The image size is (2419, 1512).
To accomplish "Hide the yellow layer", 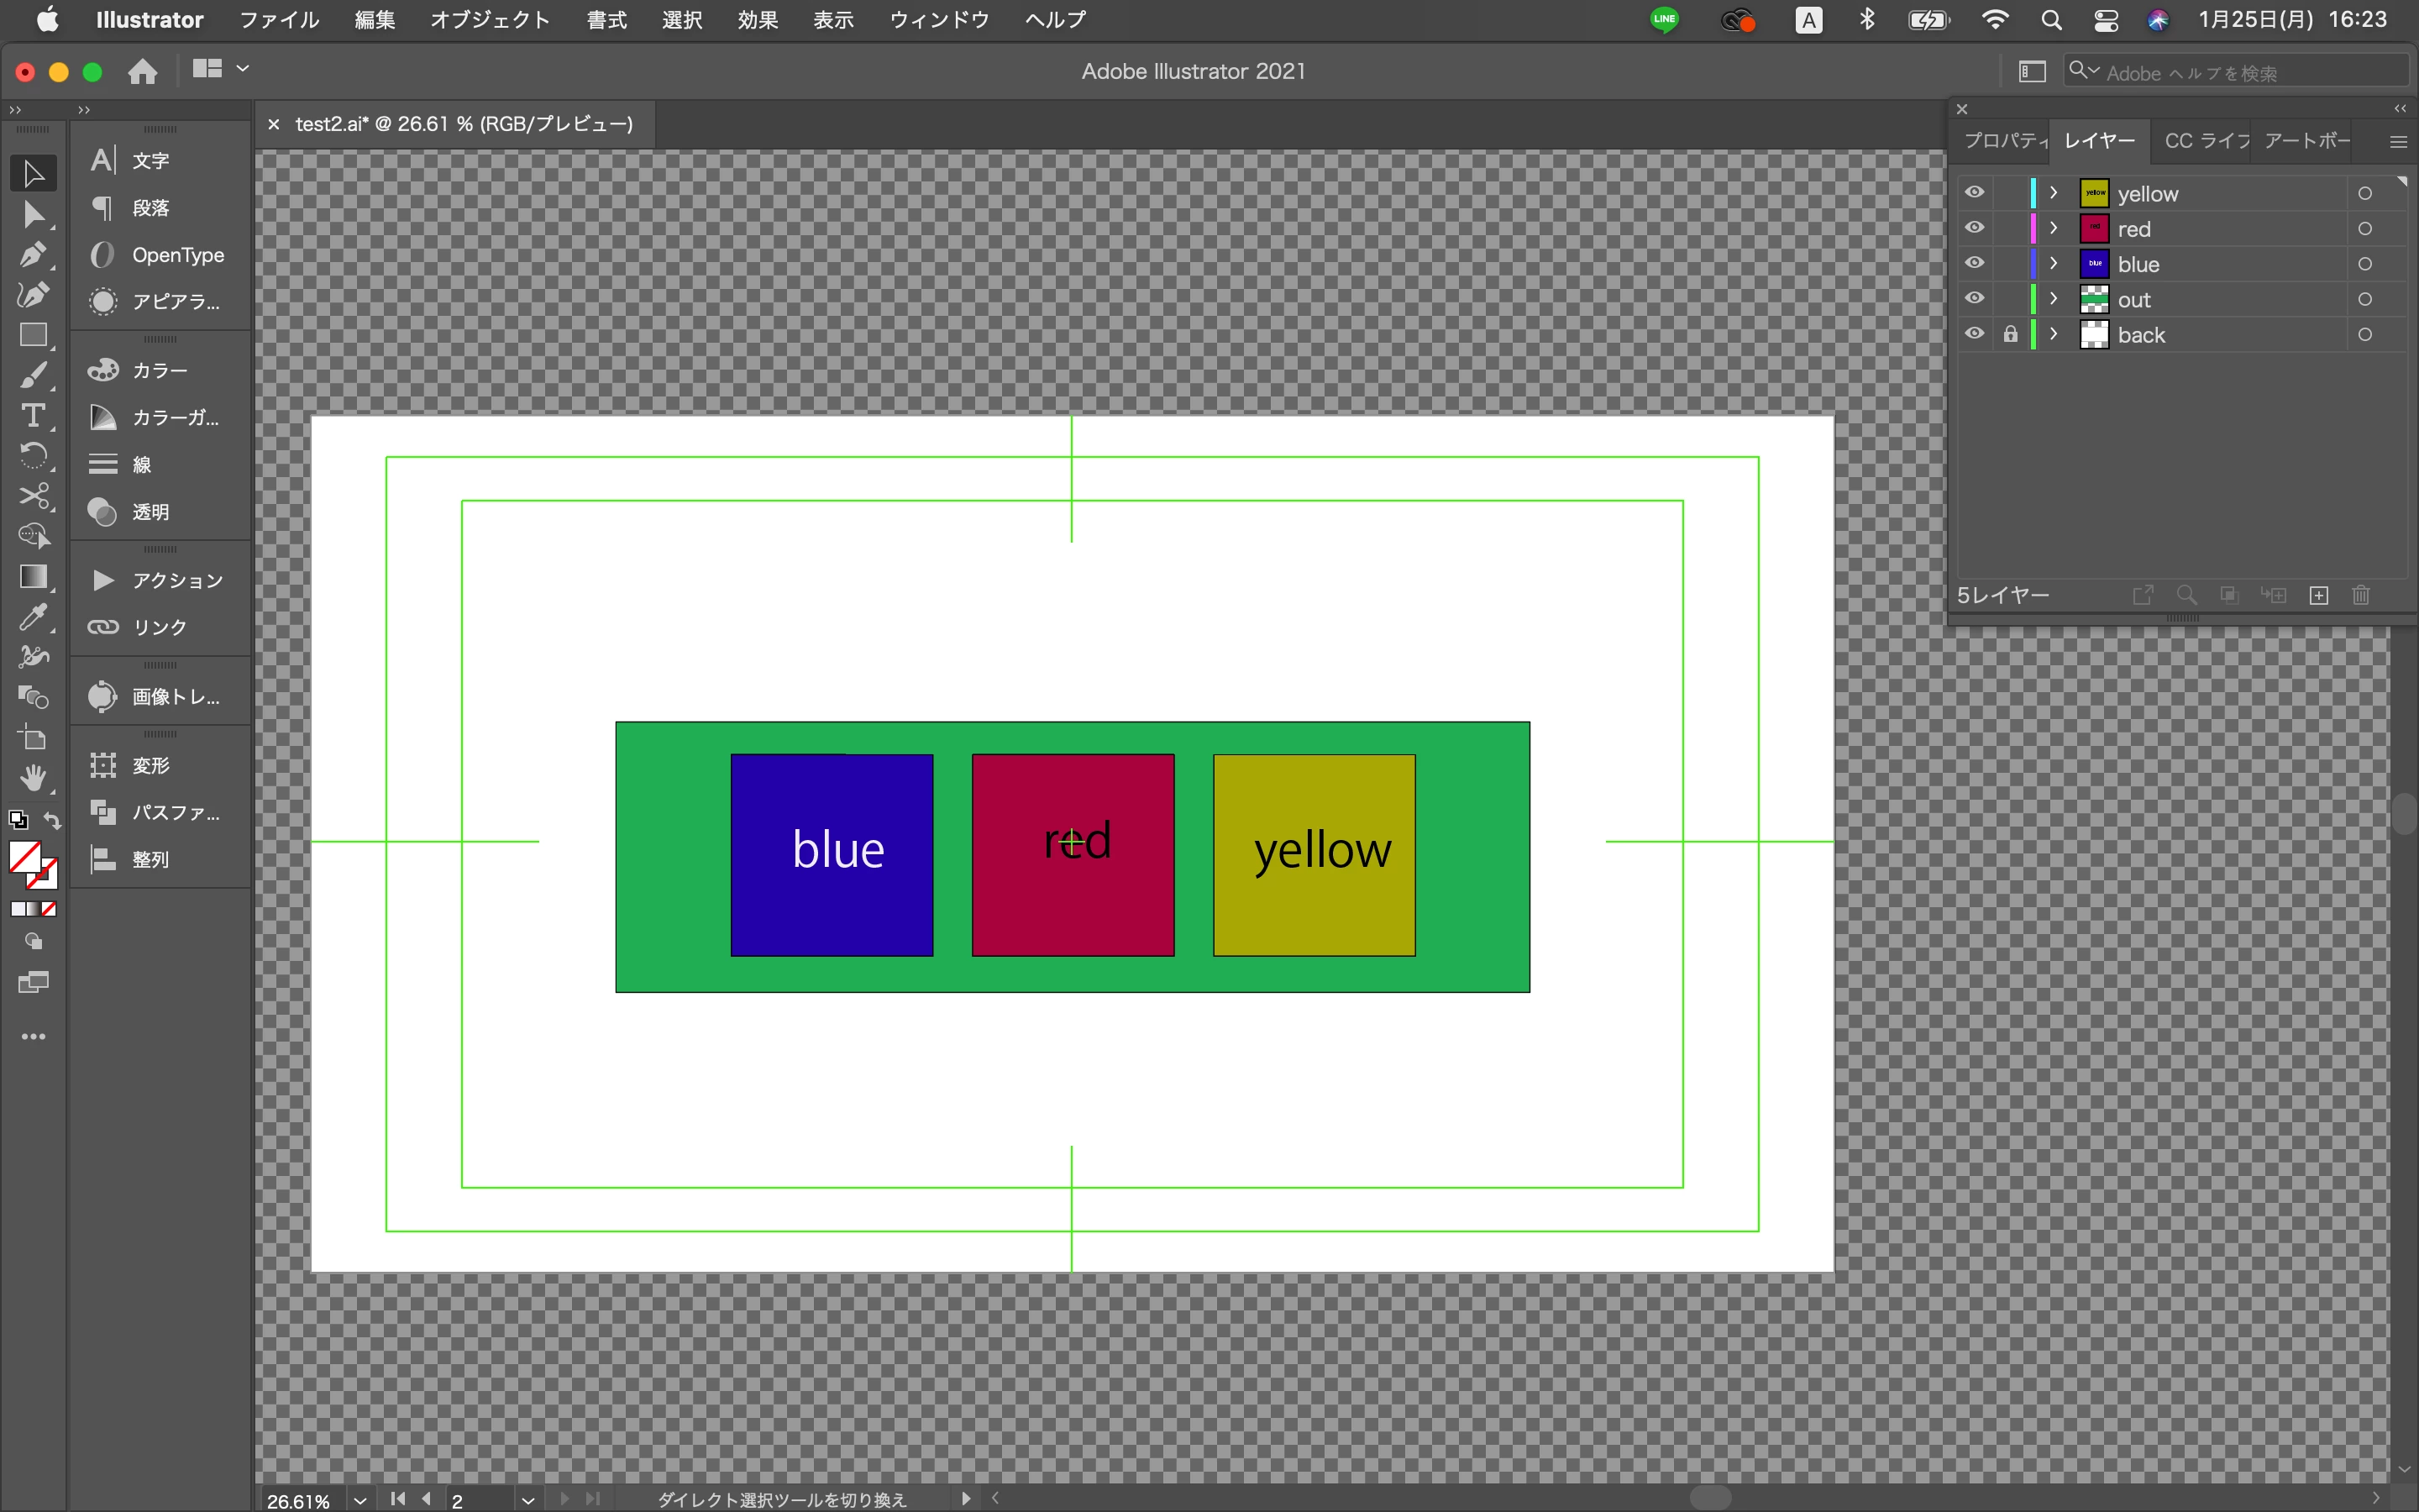I will [1974, 193].
